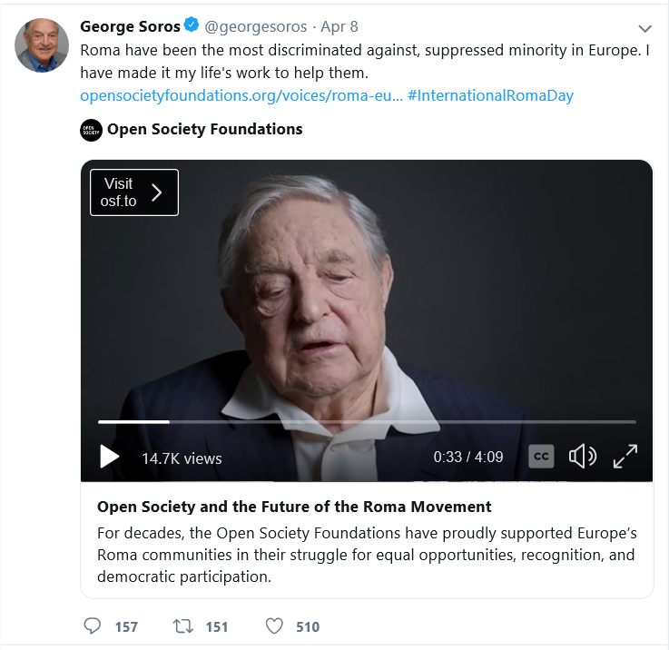Viewport: 669px width, 650px height.
Task: Click the video time display 0:33 / 4:09
Action: point(468,458)
